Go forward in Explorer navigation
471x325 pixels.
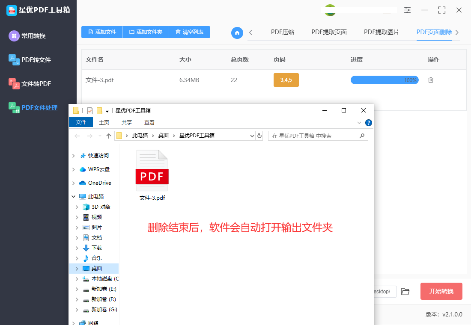click(90, 136)
